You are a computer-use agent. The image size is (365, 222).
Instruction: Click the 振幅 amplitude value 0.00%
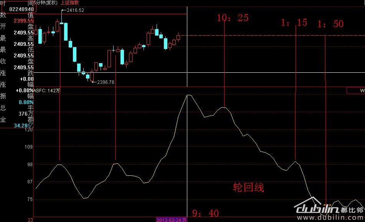pos(26,103)
